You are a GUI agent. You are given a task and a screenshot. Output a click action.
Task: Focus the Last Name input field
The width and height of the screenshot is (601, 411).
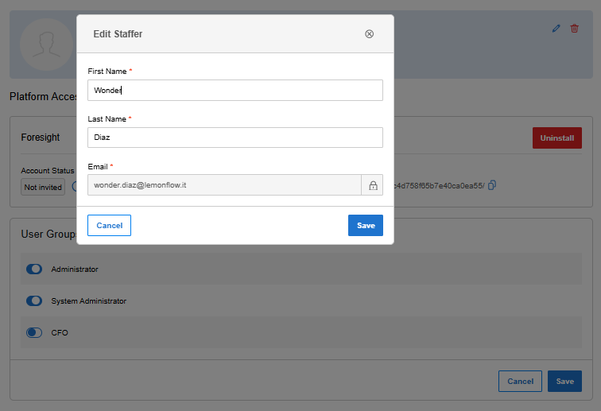click(x=235, y=138)
